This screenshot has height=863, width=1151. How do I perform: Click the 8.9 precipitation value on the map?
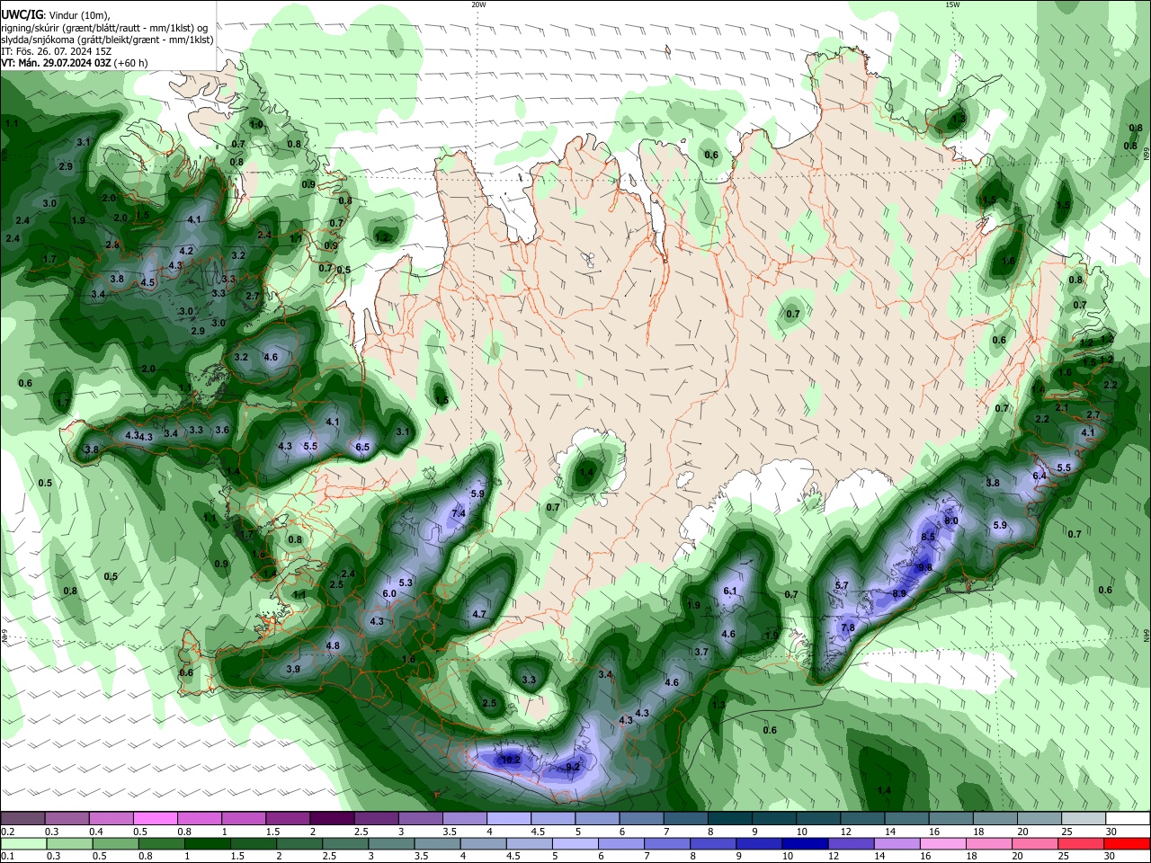[x=899, y=593]
